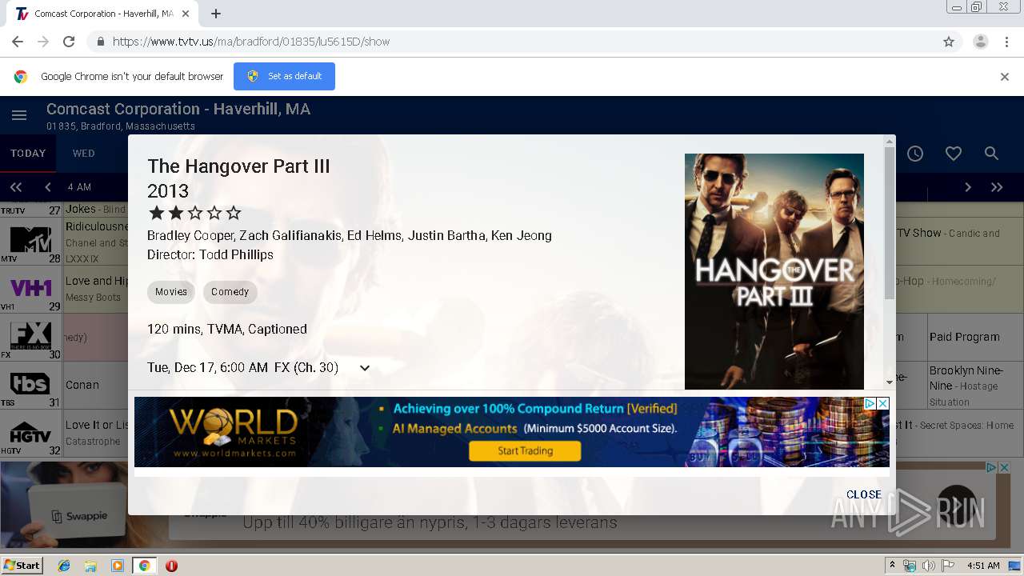Click the 4 AM time label
The height and width of the screenshot is (576, 1024).
coord(79,187)
